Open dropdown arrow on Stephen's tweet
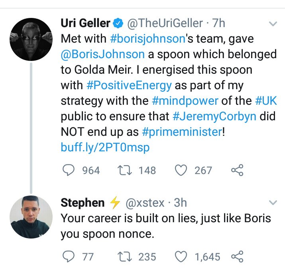This screenshot has height=270, width=285. pos(273,203)
